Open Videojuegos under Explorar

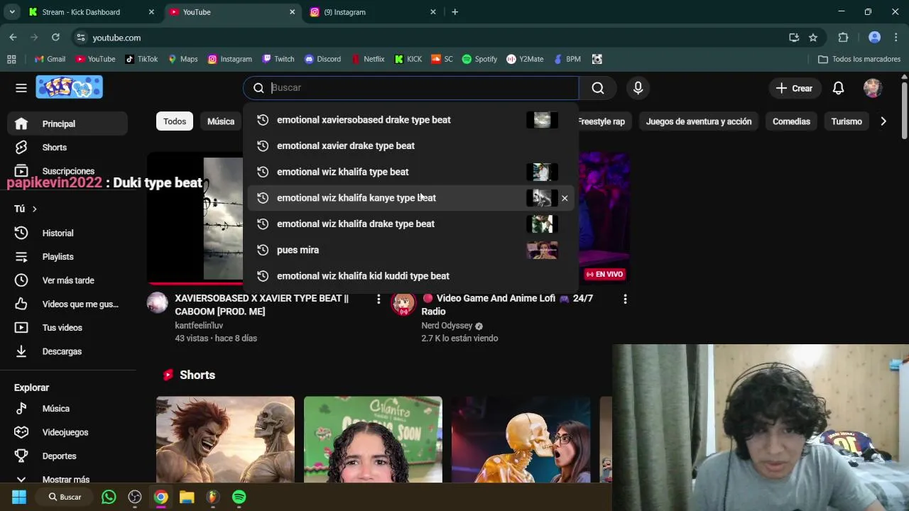tap(67, 432)
